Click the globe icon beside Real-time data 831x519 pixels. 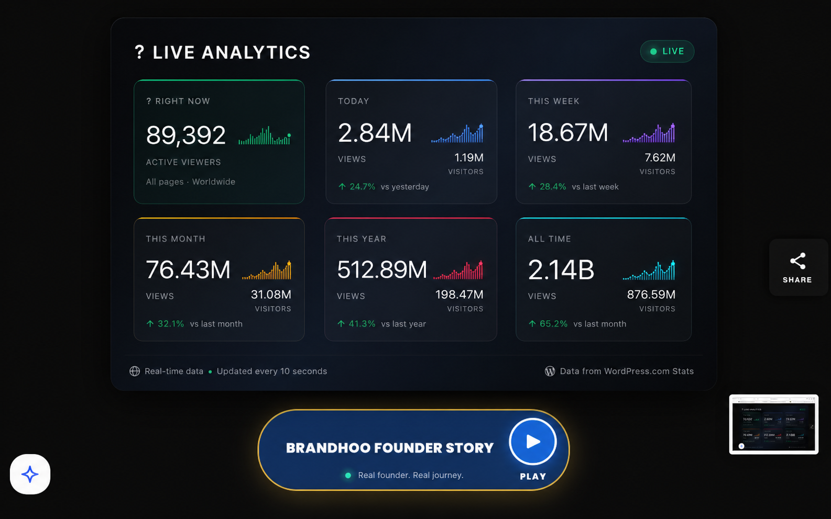pos(135,371)
